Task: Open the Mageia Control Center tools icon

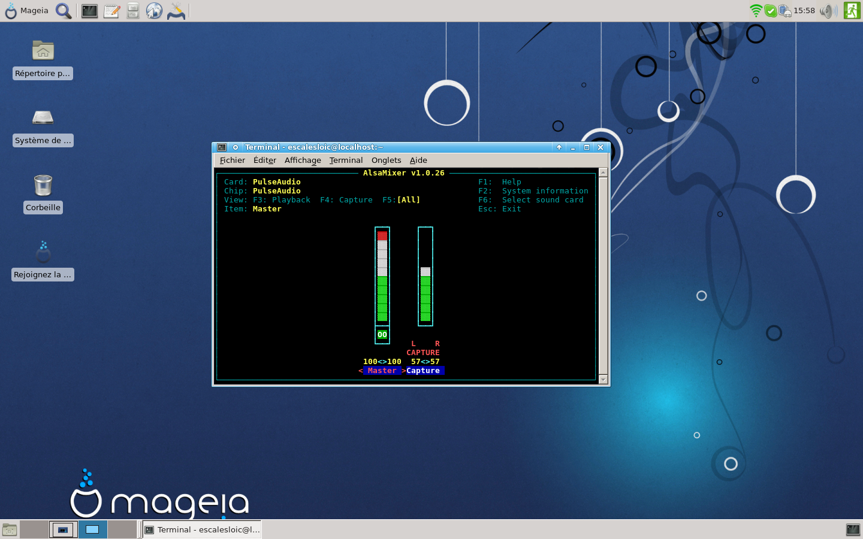Action: (176, 11)
